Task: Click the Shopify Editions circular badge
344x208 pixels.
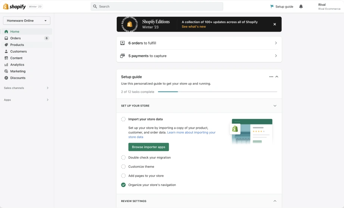Action: point(130,24)
